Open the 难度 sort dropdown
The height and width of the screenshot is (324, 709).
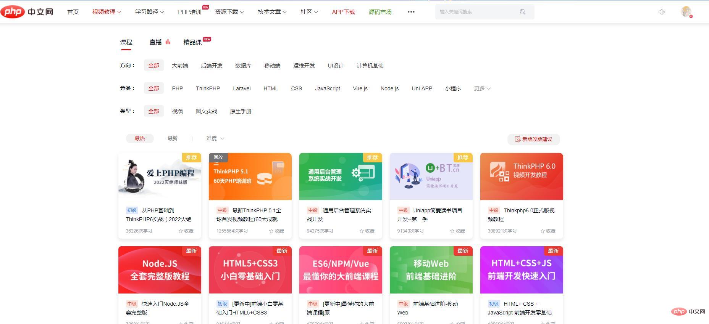(215, 138)
